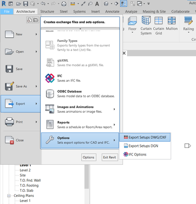
Task: Choose Export Setups DGN
Action: tap(145, 146)
